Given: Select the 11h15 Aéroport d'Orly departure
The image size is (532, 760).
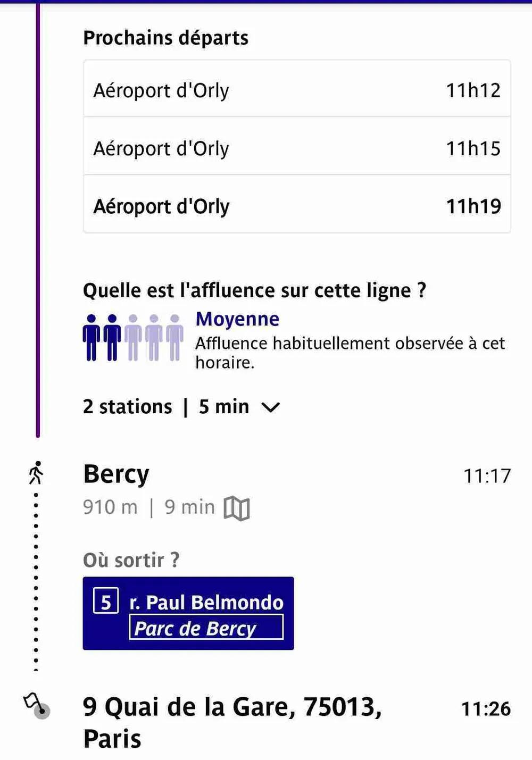Looking at the screenshot, I should pos(297,148).
